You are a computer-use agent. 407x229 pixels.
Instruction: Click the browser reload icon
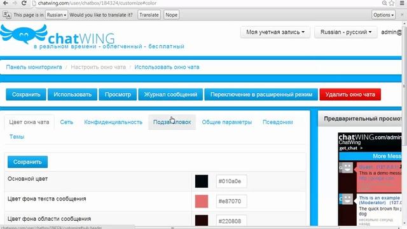[24, 3]
